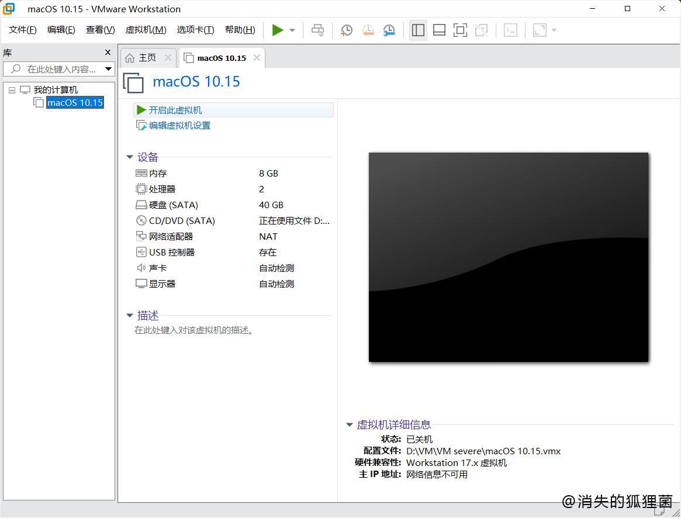Click the 声卡 sound card icon

(x=141, y=268)
